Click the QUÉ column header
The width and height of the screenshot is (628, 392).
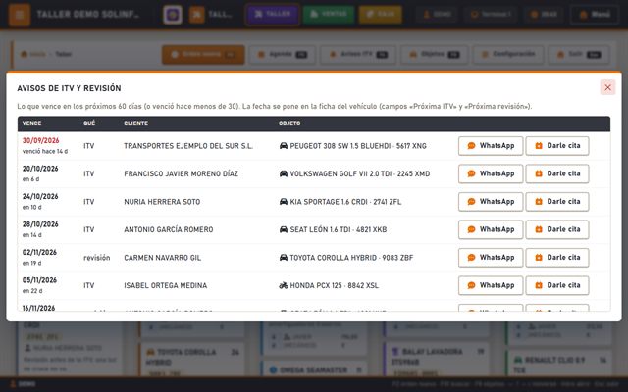coord(89,123)
